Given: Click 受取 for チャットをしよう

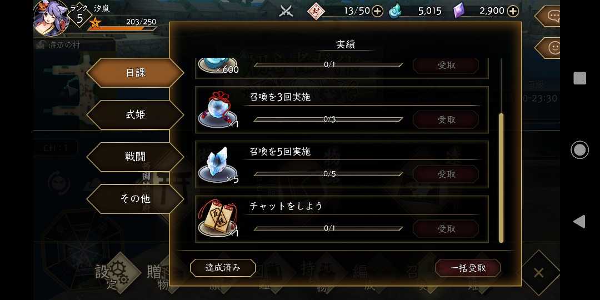Looking at the screenshot, I should click(446, 229).
